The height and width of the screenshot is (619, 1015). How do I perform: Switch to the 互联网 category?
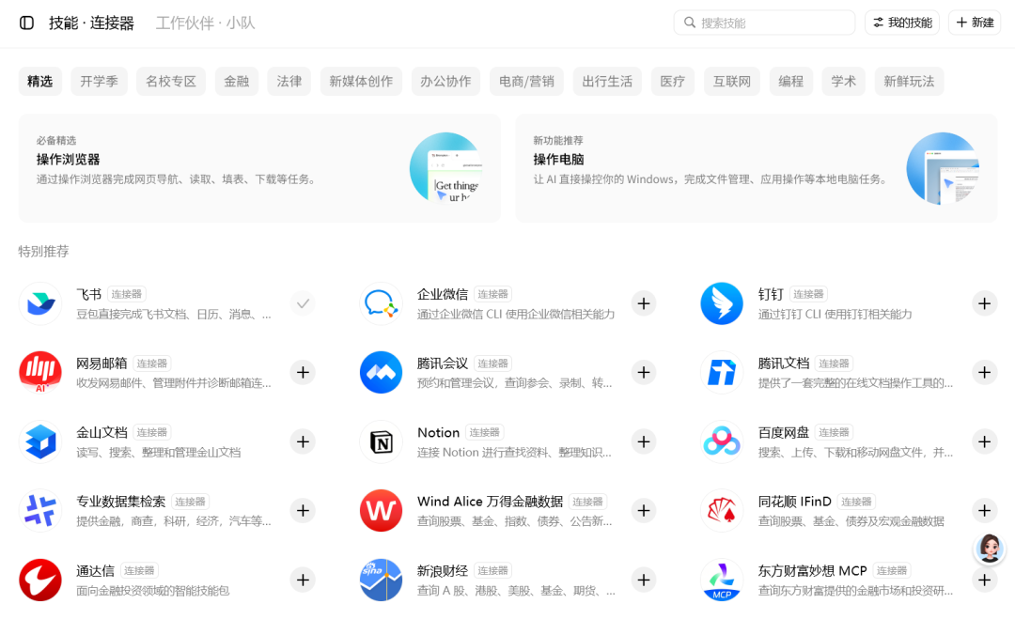[x=732, y=82]
